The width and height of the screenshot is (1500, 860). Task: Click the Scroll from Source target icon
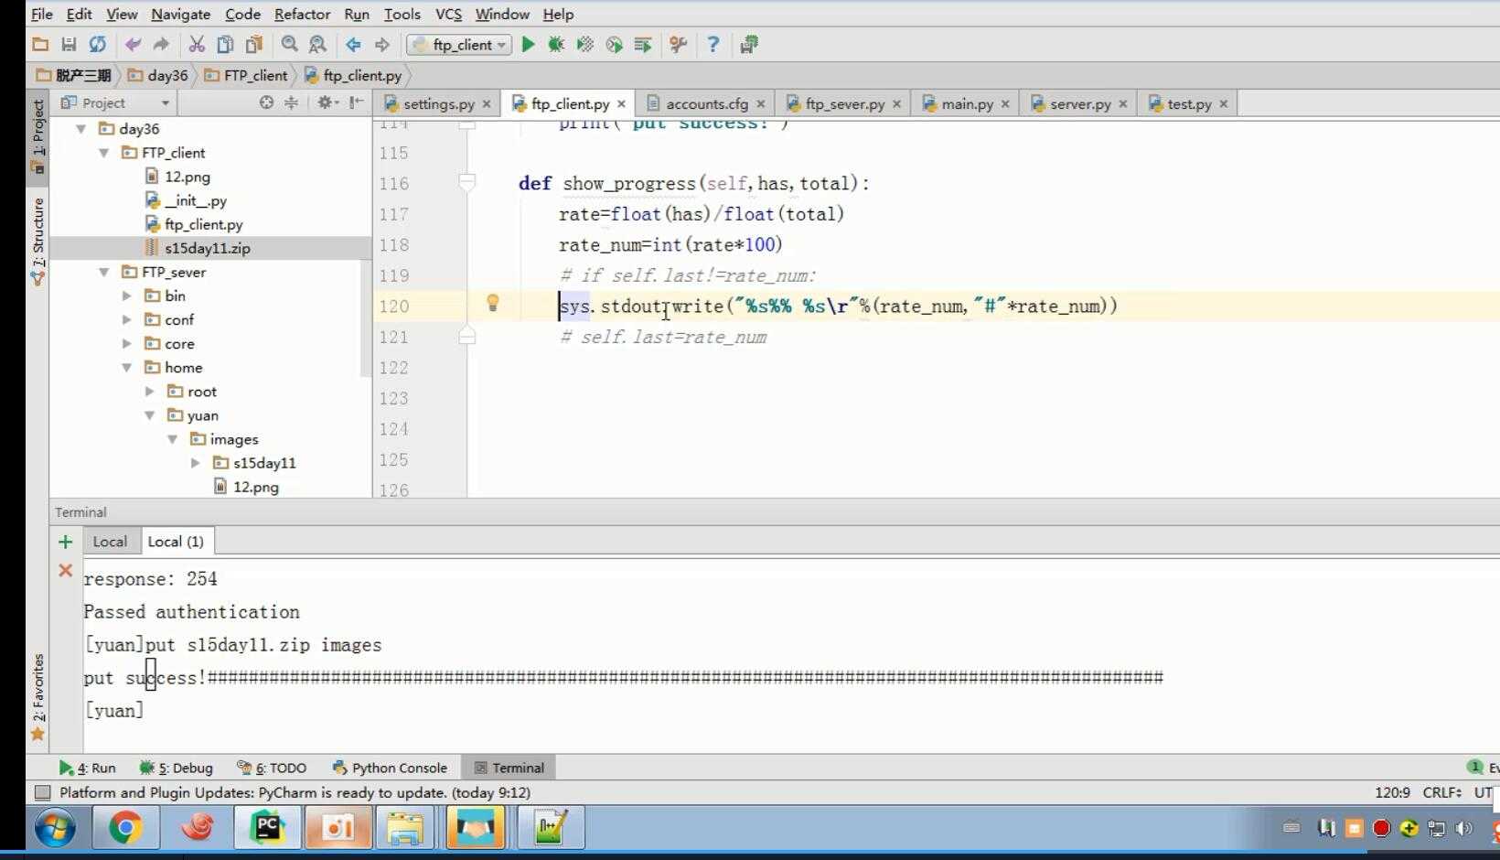pos(266,102)
